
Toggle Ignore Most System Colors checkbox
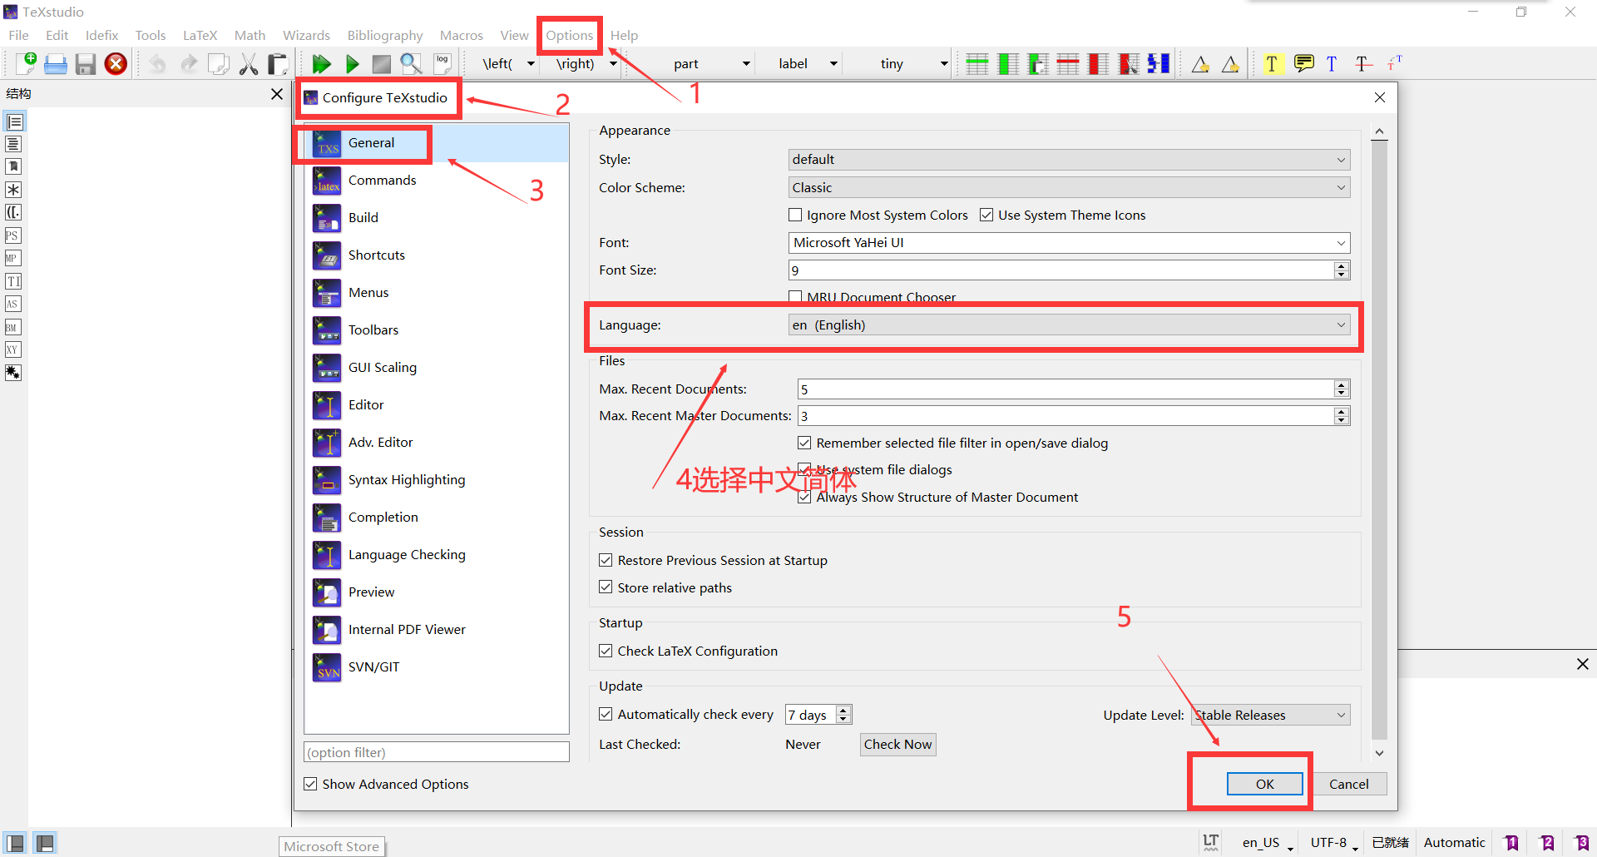[x=795, y=215]
